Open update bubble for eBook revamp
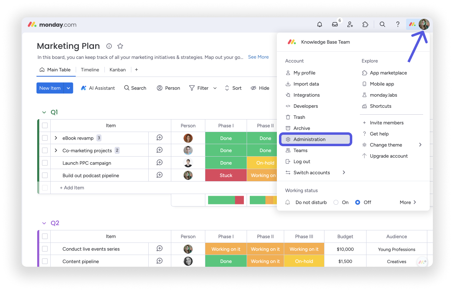 tap(159, 138)
